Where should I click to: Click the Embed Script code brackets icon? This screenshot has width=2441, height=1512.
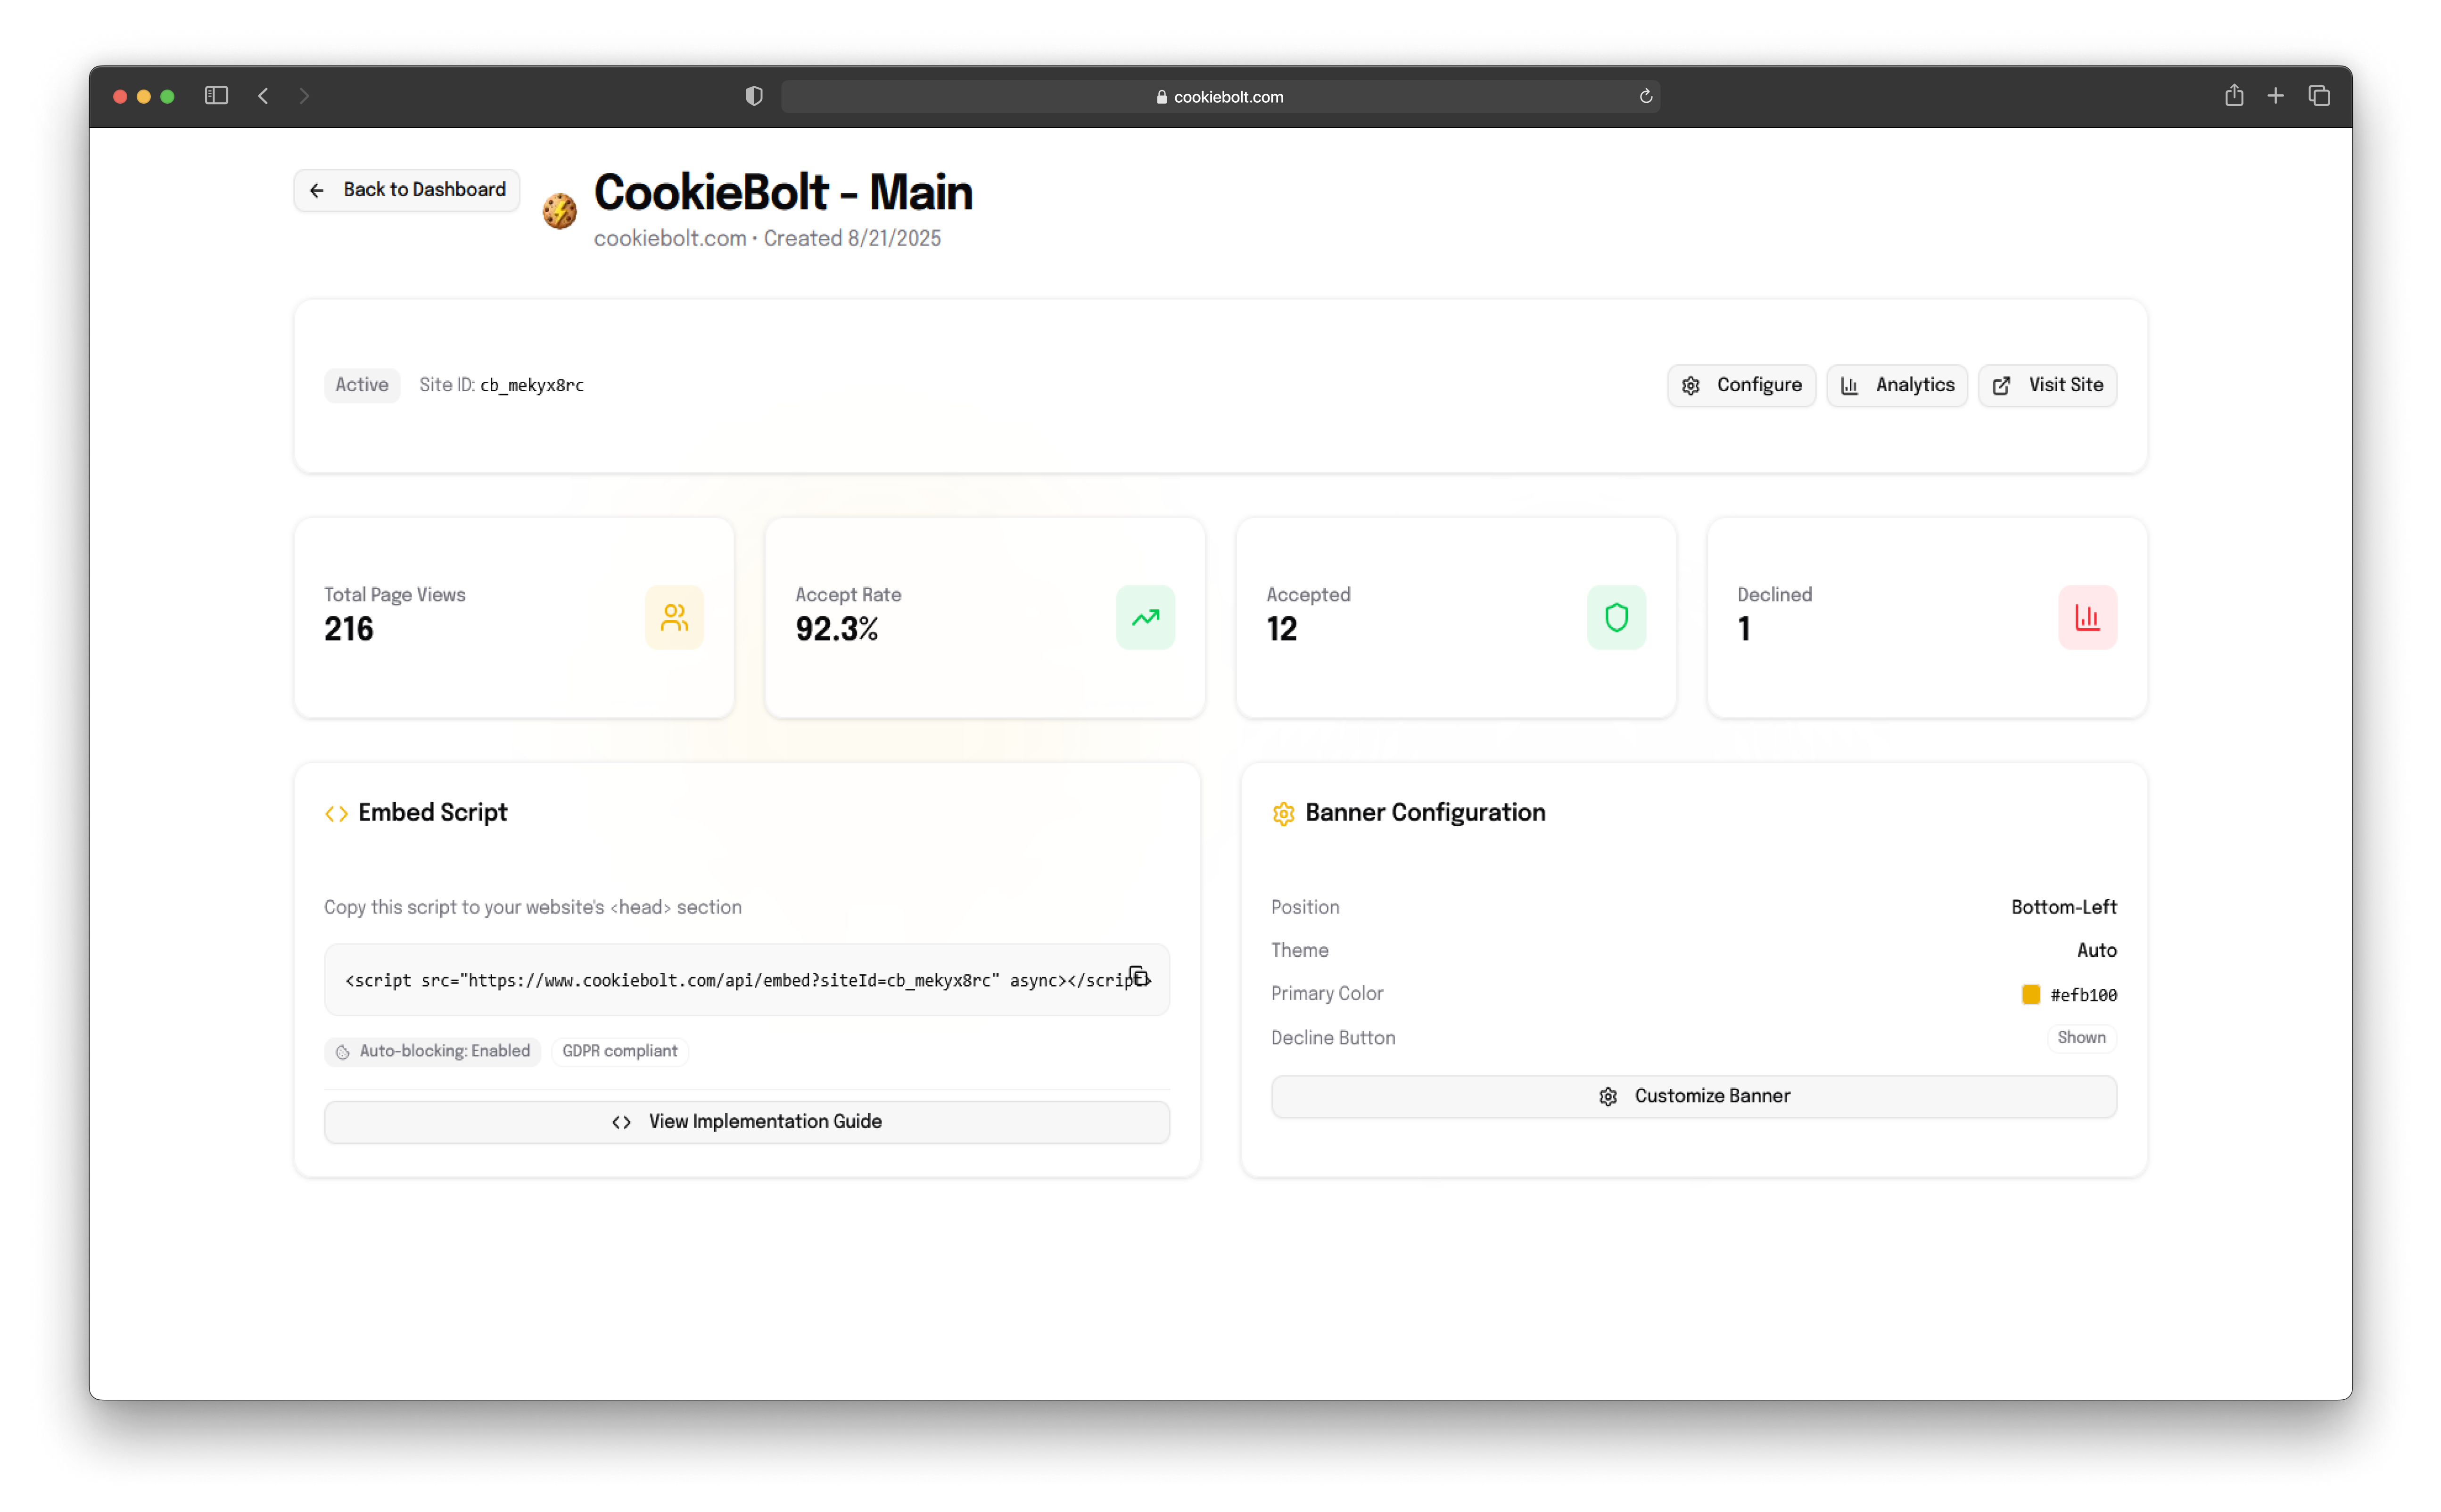(x=336, y=814)
